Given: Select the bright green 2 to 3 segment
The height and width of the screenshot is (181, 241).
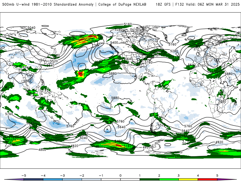Looking at the screenshot, I should 169,179.
